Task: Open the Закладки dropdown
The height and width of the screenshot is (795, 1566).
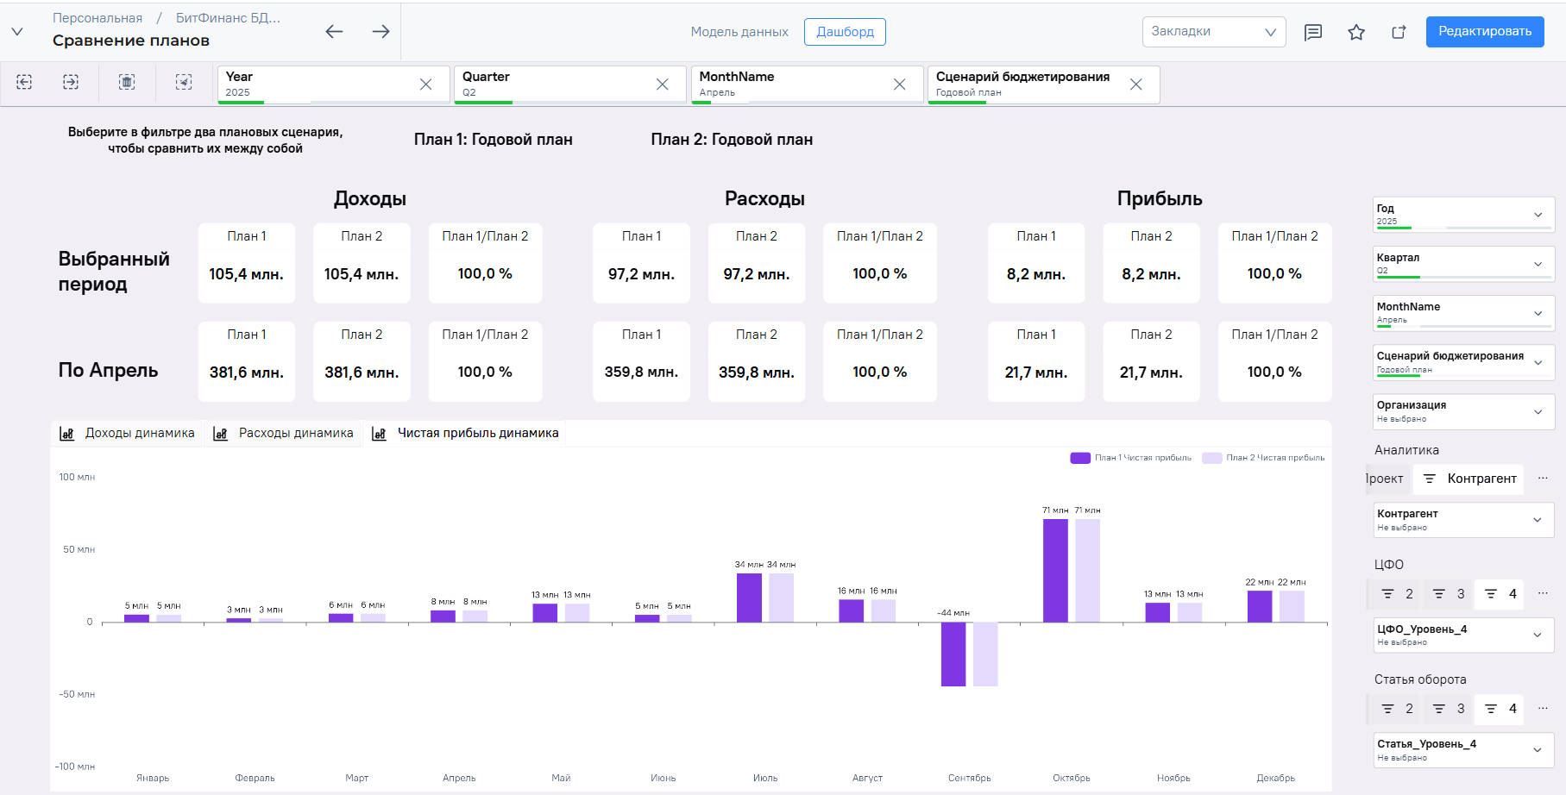Action: [1214, 32]
